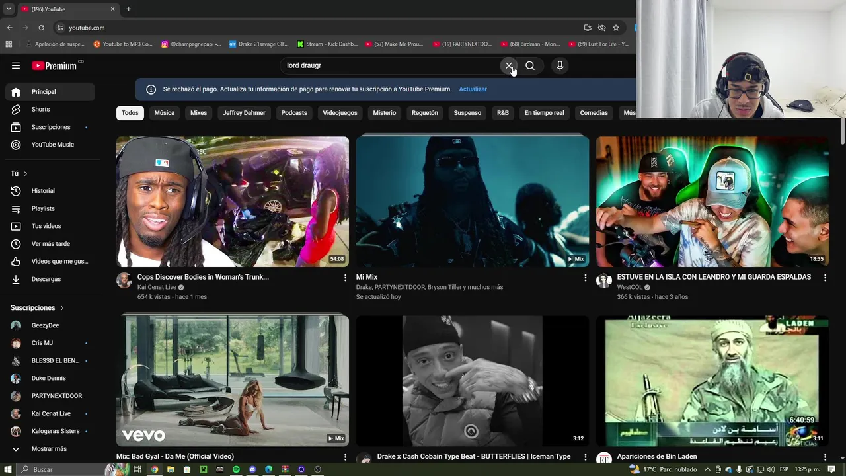Open 'Apariciones de Bin Laden' thumbnail

tap(712, 381)
